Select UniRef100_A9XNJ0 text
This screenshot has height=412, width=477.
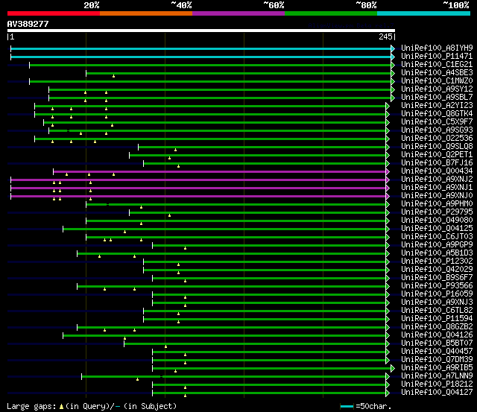[x=437, y=196]
